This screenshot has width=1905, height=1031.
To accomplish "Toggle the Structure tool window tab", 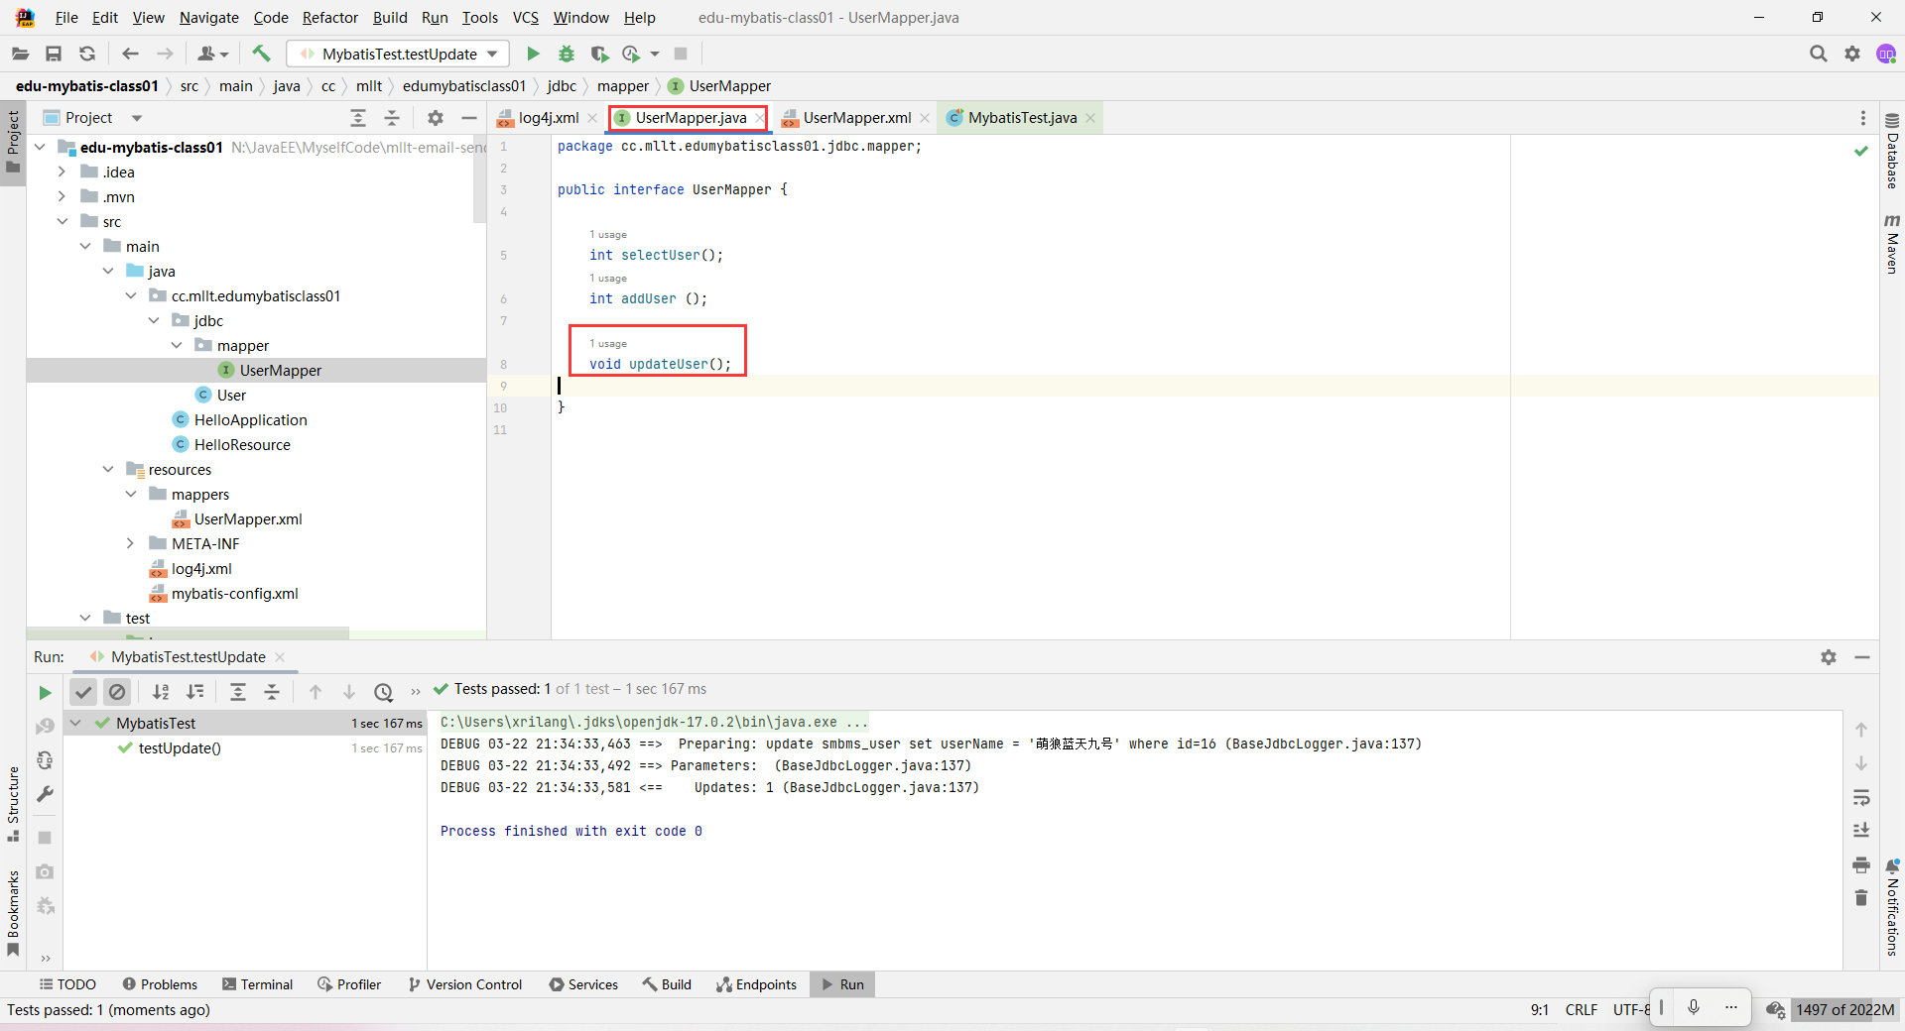I will coord(13,804).
